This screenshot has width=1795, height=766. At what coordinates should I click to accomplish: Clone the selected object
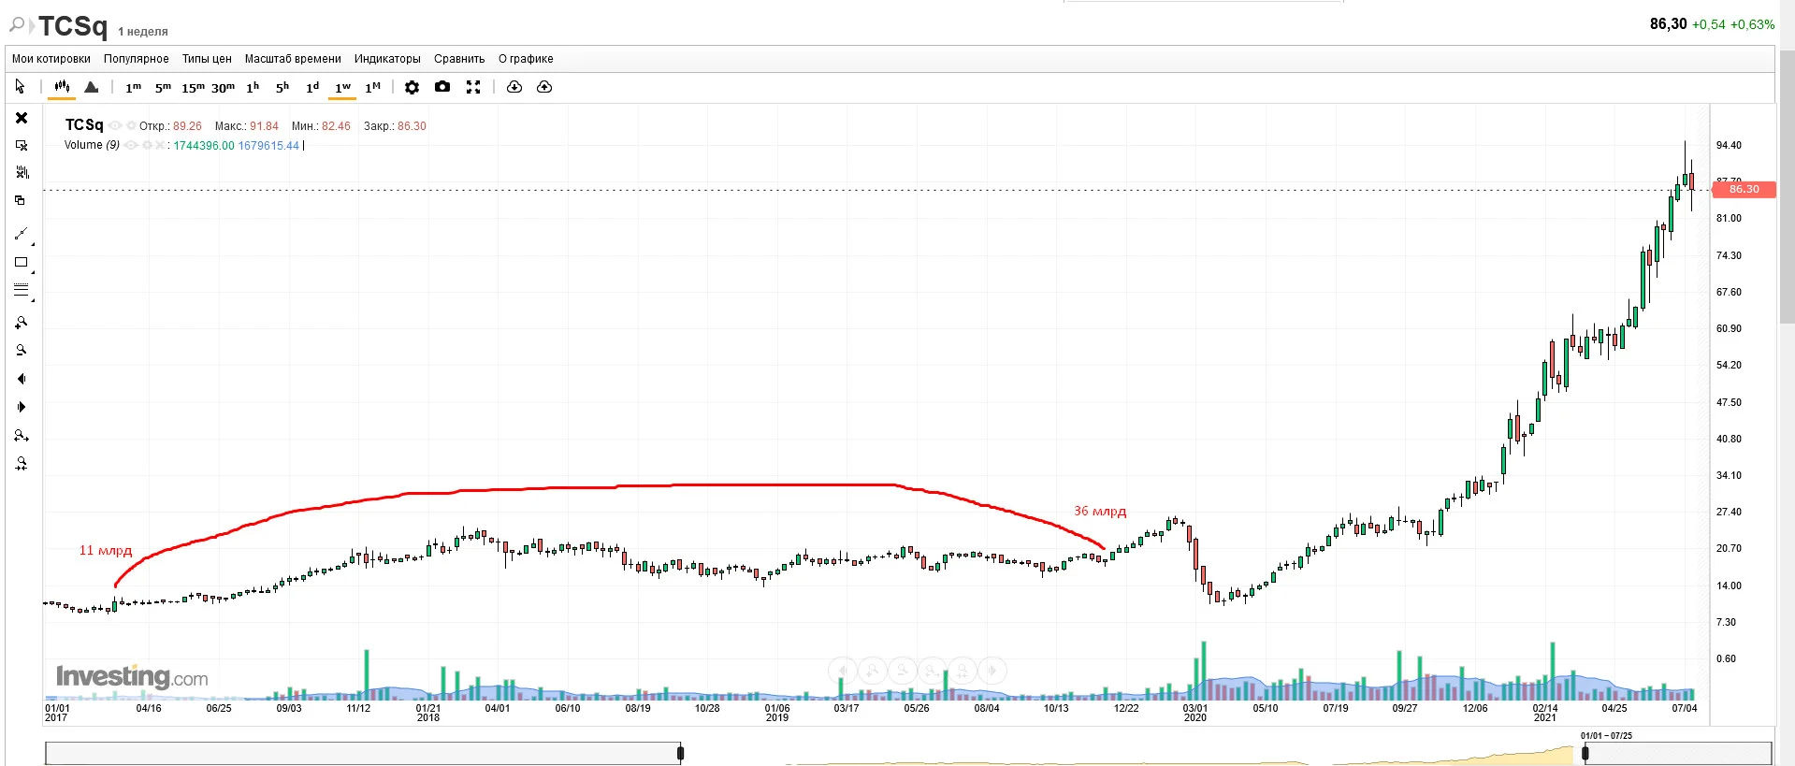(21, 200)
